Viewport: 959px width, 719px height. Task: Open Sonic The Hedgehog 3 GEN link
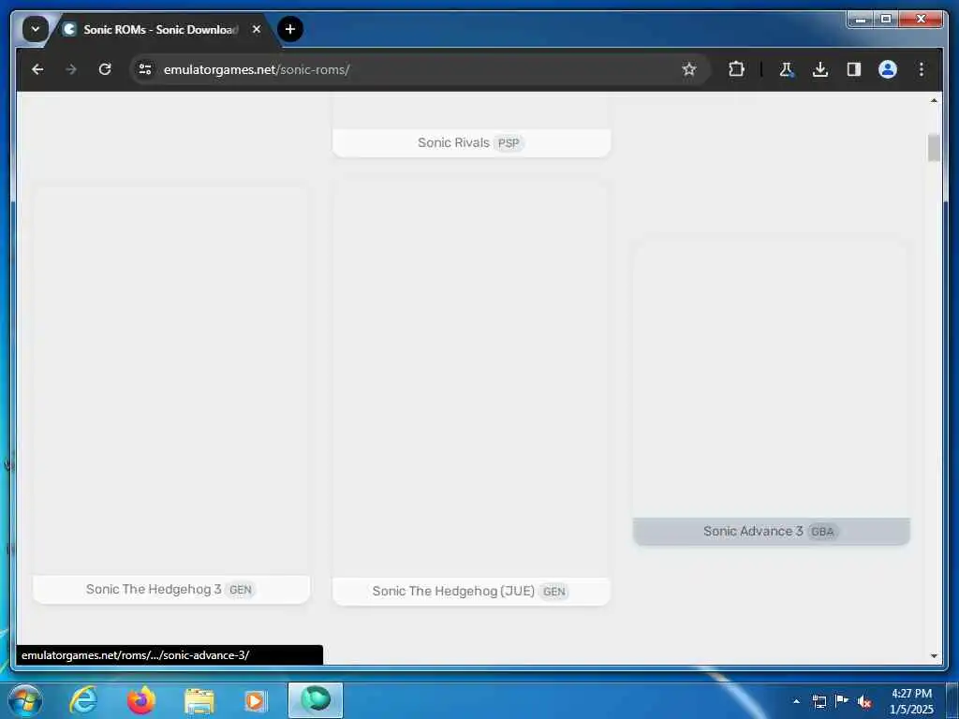171,590
